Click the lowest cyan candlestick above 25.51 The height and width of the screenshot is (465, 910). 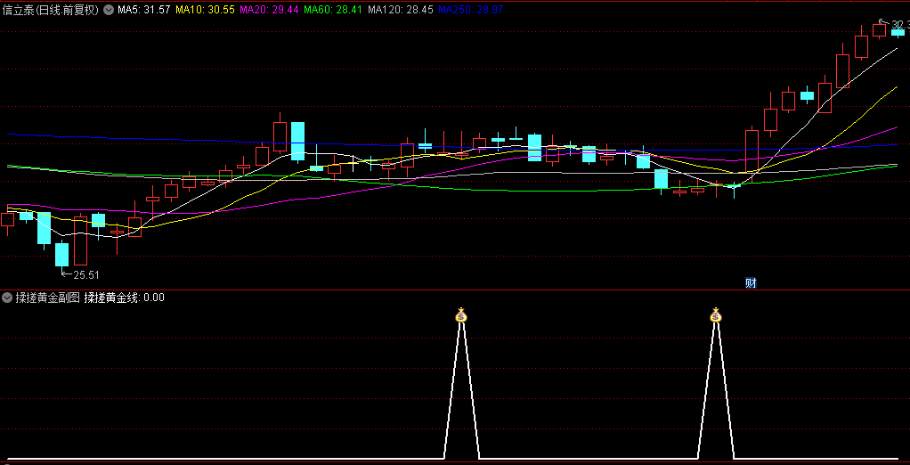point(61,254)
